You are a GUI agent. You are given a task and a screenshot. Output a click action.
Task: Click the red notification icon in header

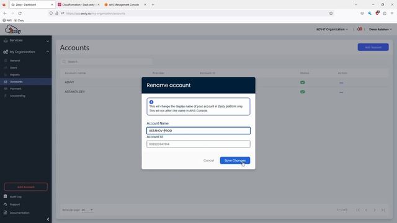coord(360,29)
